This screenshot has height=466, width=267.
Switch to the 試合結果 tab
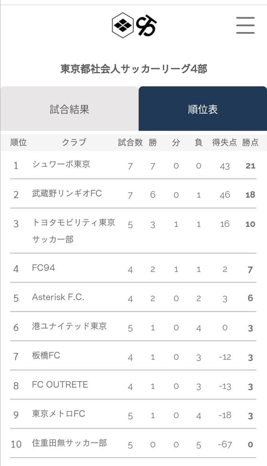pyautogui.click(x=69, y=109)
